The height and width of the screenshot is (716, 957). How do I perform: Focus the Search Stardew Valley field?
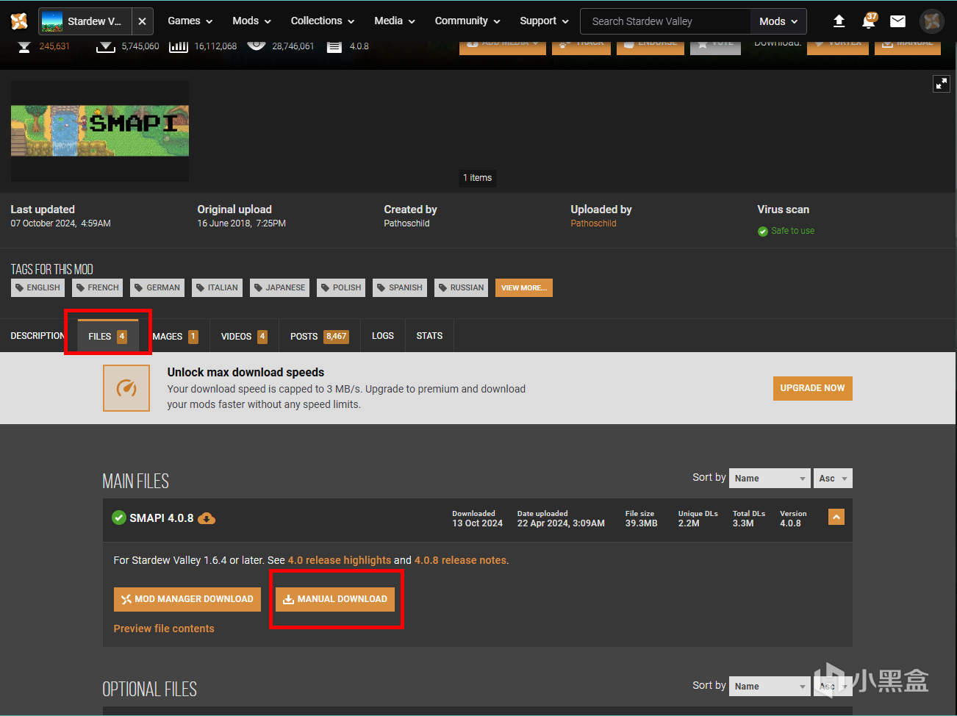[666, 21]
